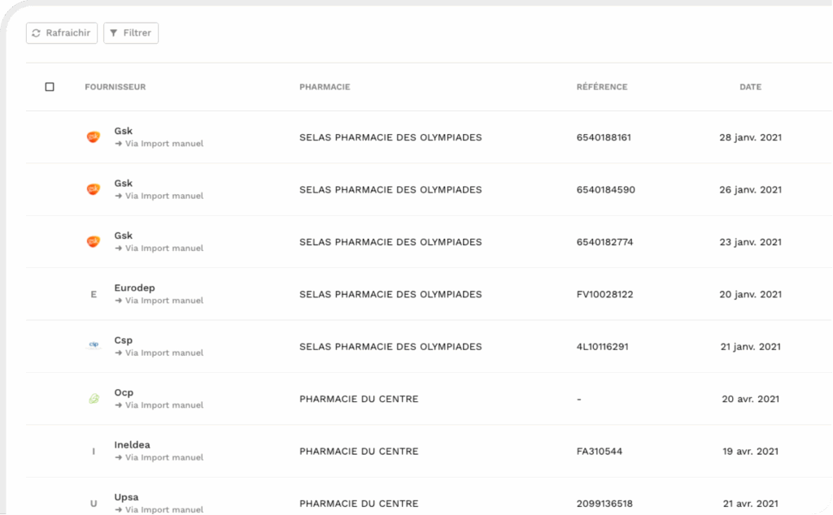Click the Upsa letter avatar icon
The image size is (833, 515).
click(94, 504)
